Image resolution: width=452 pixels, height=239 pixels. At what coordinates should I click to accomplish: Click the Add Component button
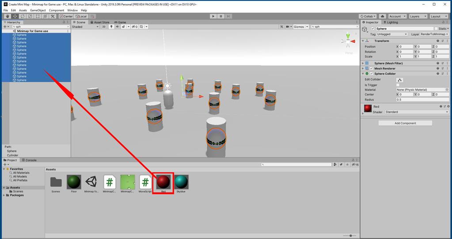coord(405,123)
